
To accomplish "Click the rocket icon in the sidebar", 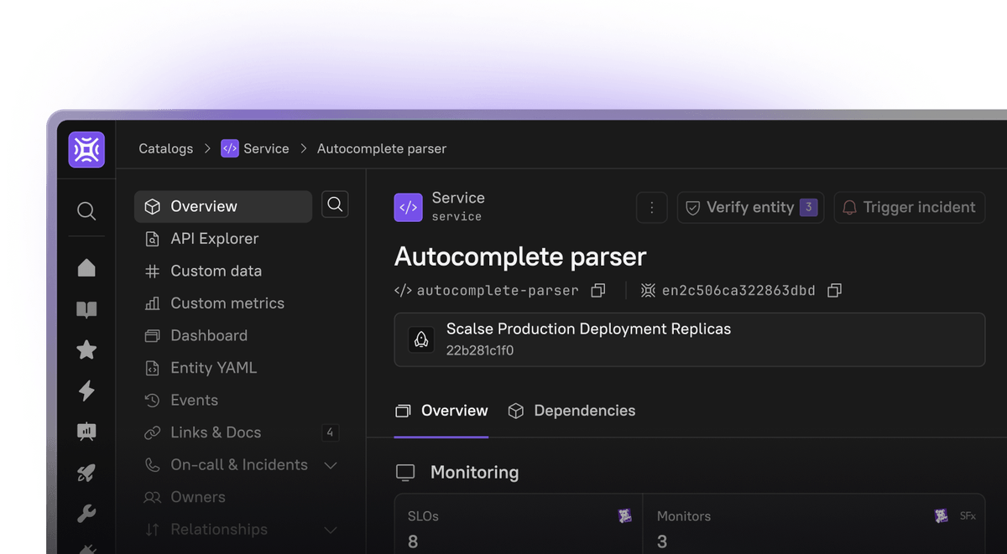I will 86,472.
